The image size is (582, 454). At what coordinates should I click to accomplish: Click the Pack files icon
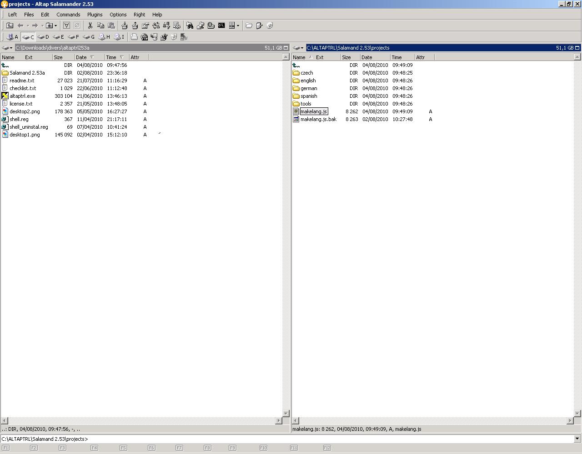(124, 25)
